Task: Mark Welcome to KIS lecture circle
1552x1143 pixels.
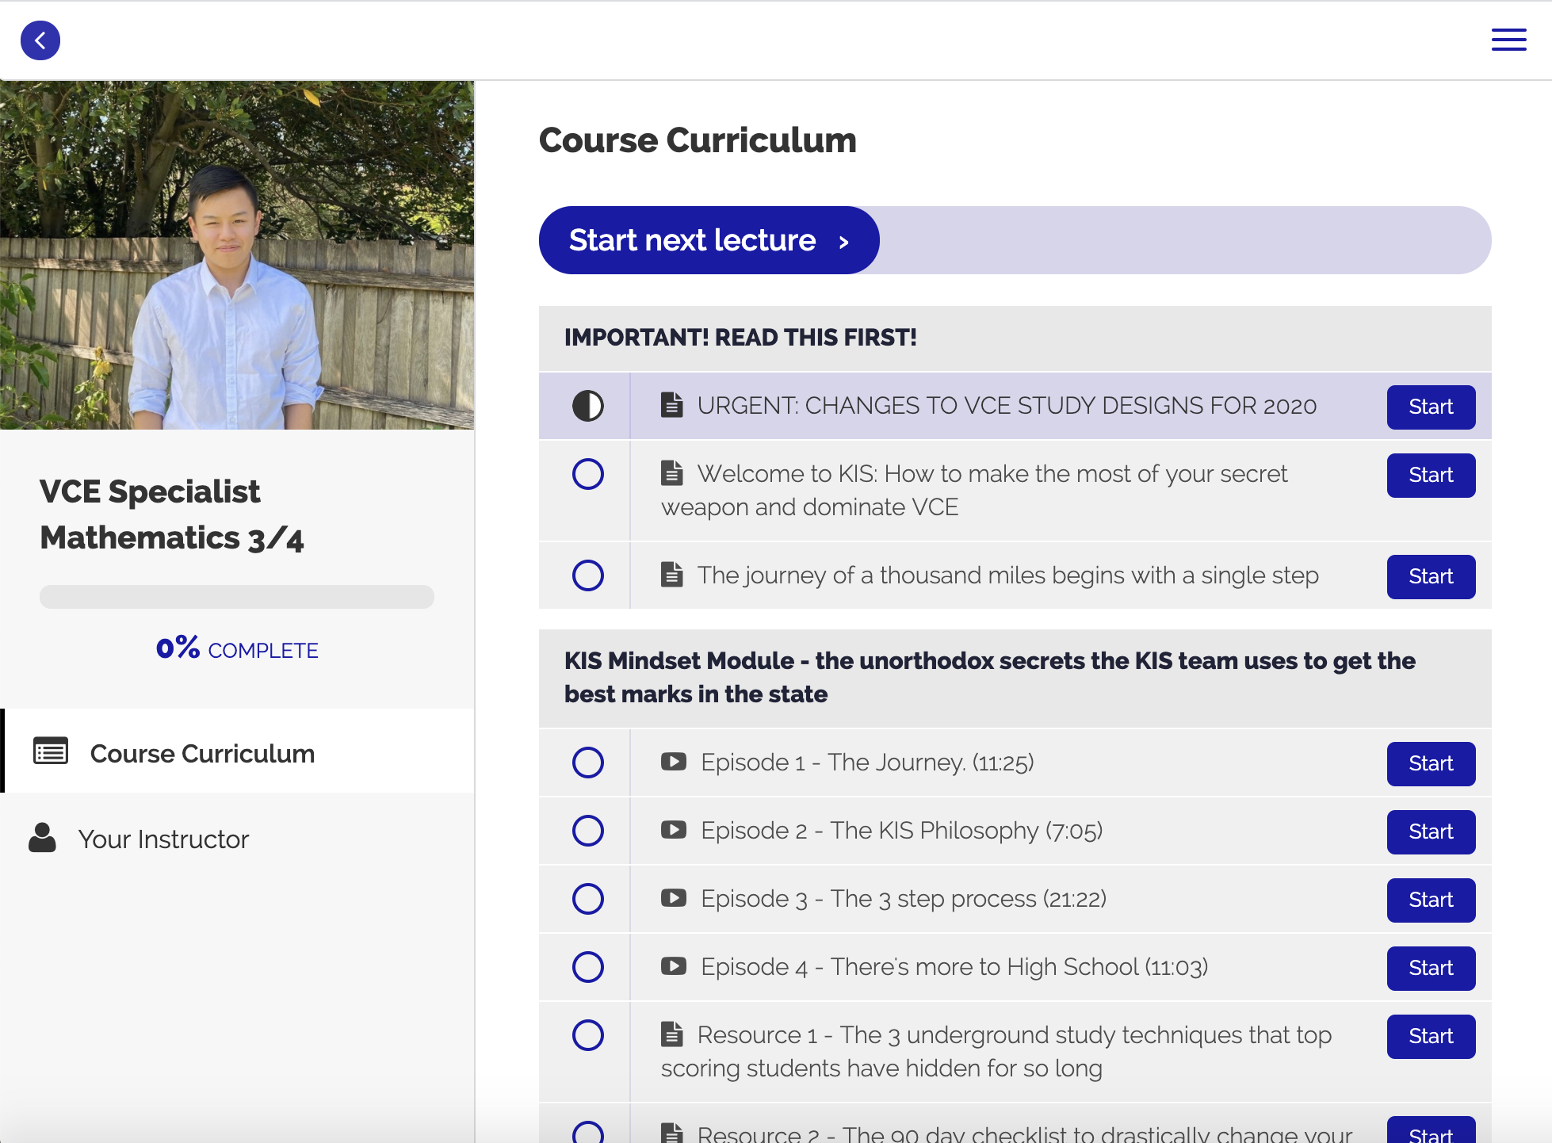Action: coord(588,474)
